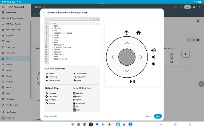Select the volume_up custom element

pyautogui.click(x=51, y=77)
